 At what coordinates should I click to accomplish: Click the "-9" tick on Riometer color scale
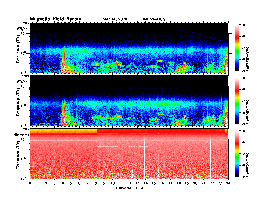point(243,177)
